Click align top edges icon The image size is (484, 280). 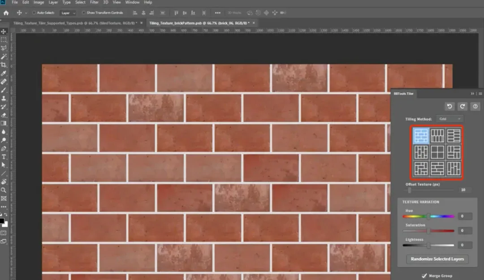click(x=176, y=13)
